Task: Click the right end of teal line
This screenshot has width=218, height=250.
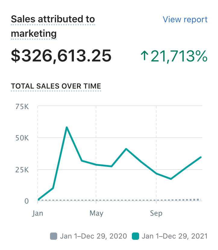Action: (201, 157)
